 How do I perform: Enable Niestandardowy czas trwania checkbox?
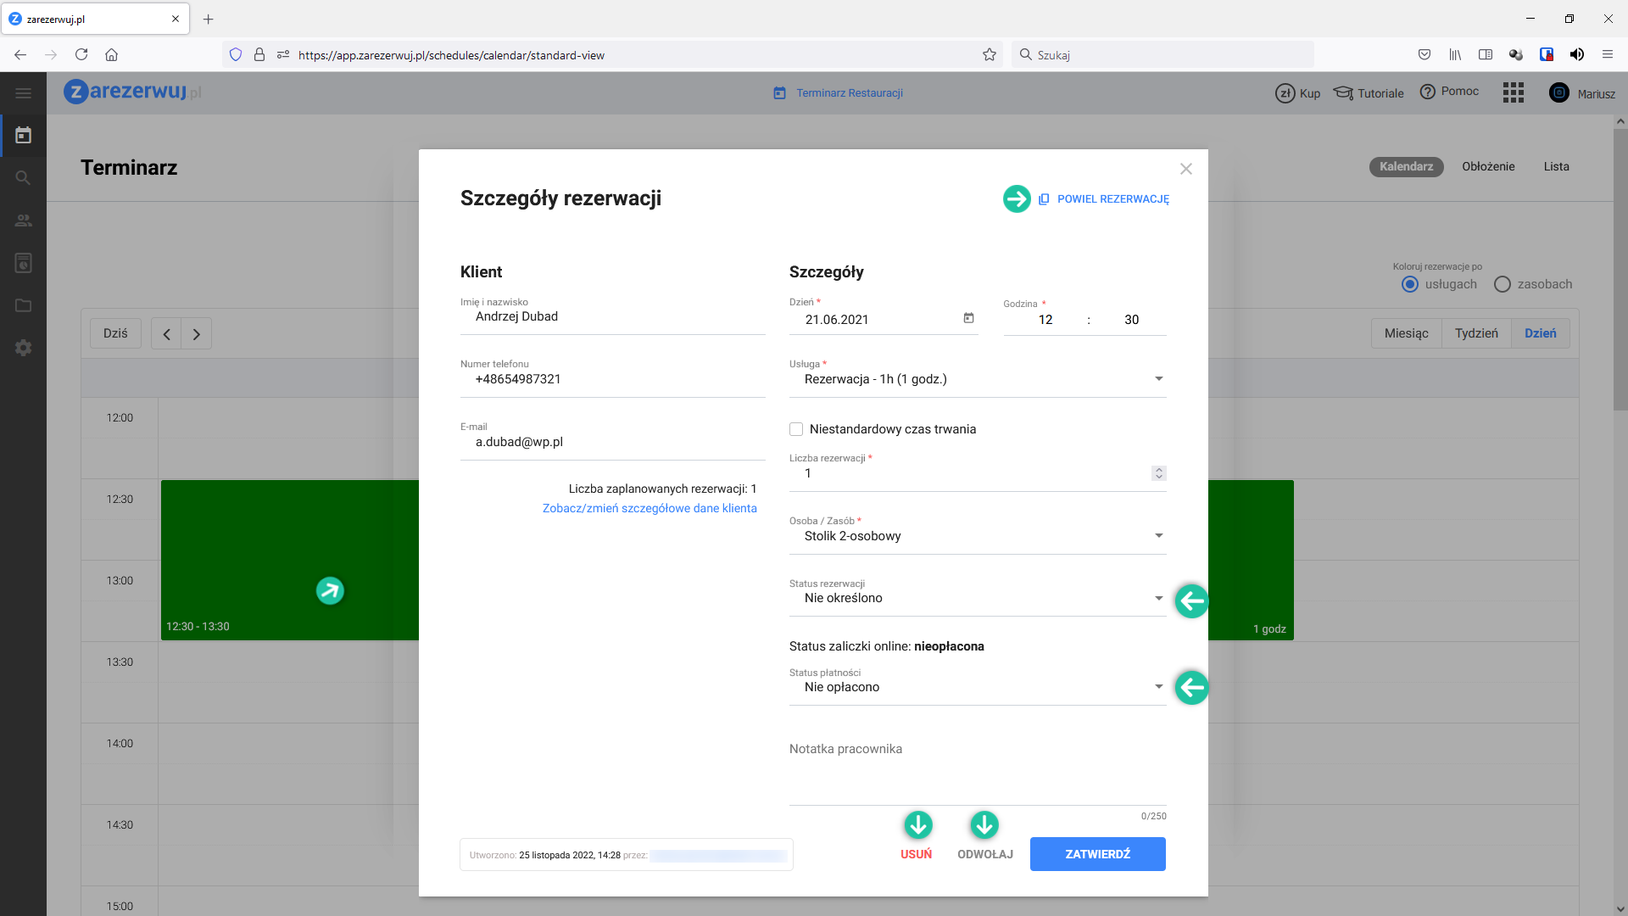[796, 429]
